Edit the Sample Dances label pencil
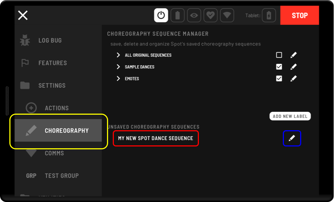334x202 pixels. (x=294, y=67)
